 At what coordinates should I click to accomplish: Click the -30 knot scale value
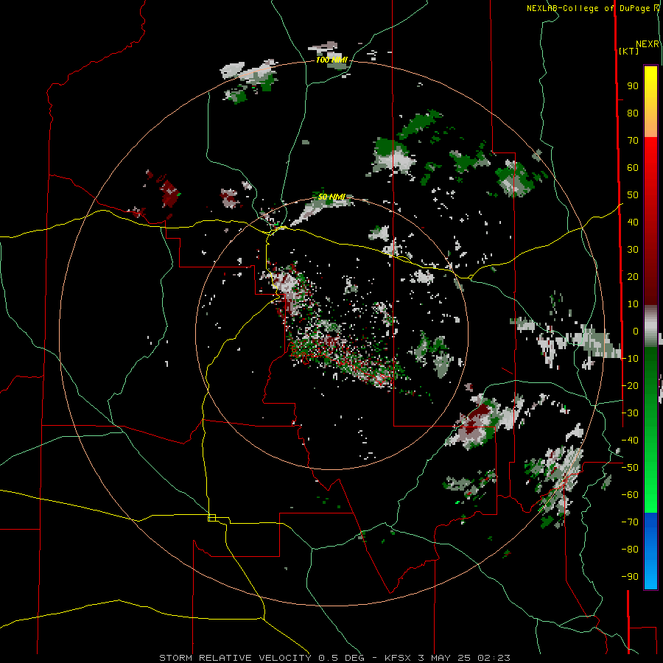[x=630, y=413]
